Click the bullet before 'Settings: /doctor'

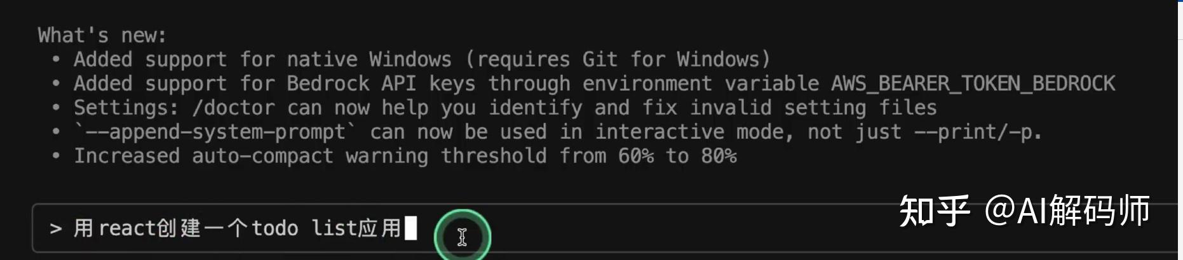tap(56, 108)
